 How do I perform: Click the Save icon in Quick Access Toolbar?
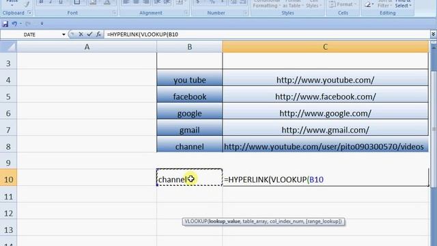pyautogui.click(x=5, y=24)
